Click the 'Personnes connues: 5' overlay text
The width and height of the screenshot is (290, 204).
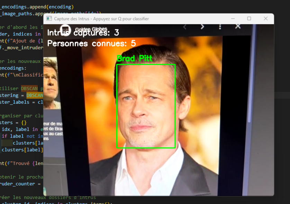click(91, 43)
